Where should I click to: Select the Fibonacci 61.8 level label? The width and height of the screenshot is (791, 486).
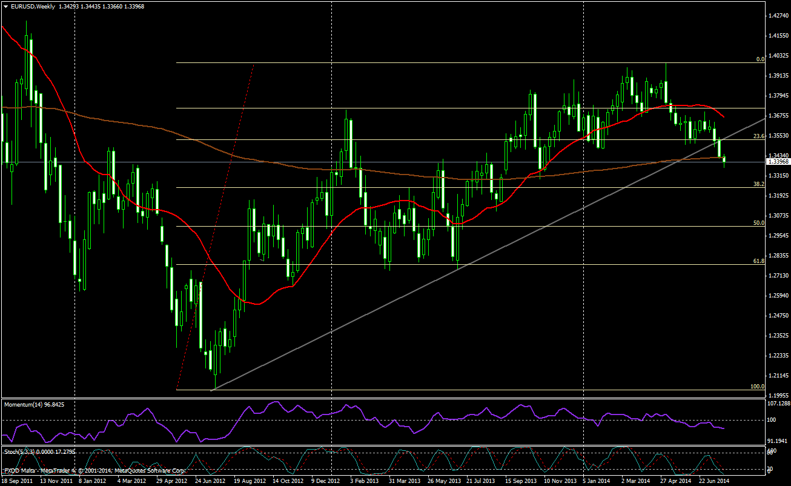click(x=759, y=261)
